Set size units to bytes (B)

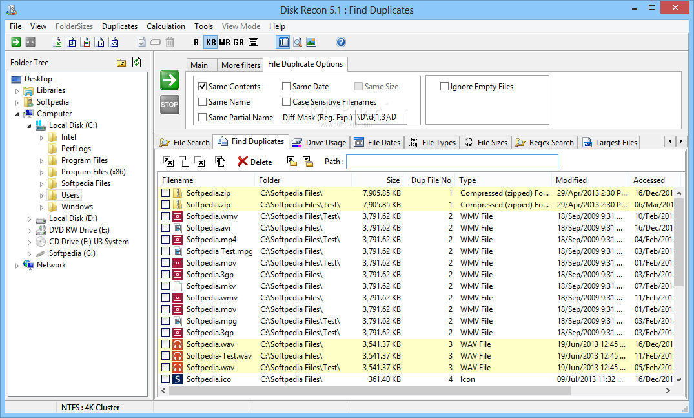click(196, 43)
